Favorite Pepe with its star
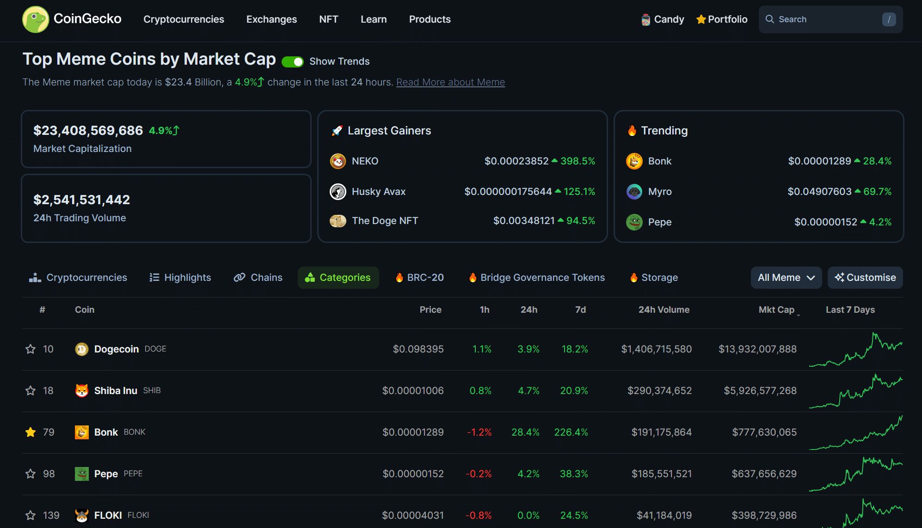Viewport: 922px width, 528px height. point(31,473)
